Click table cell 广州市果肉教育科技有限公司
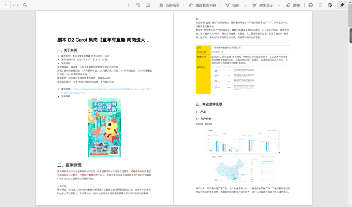 (x=226, y=48)
